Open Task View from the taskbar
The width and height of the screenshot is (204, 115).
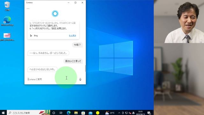(61, 113)
